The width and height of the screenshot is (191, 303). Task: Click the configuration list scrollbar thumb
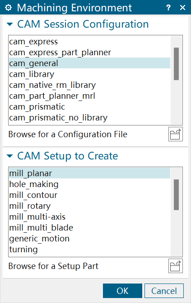176,64
